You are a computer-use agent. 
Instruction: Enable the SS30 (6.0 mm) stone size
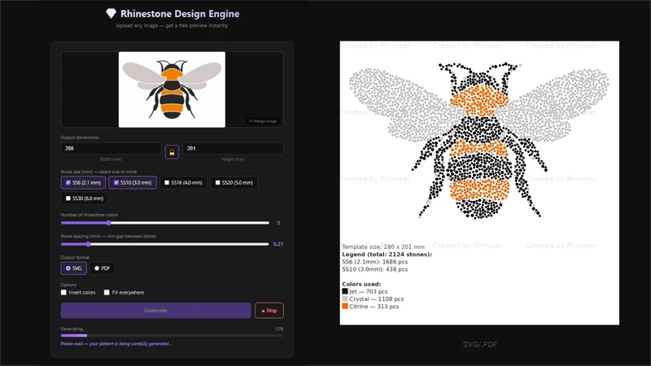[85, 198]
